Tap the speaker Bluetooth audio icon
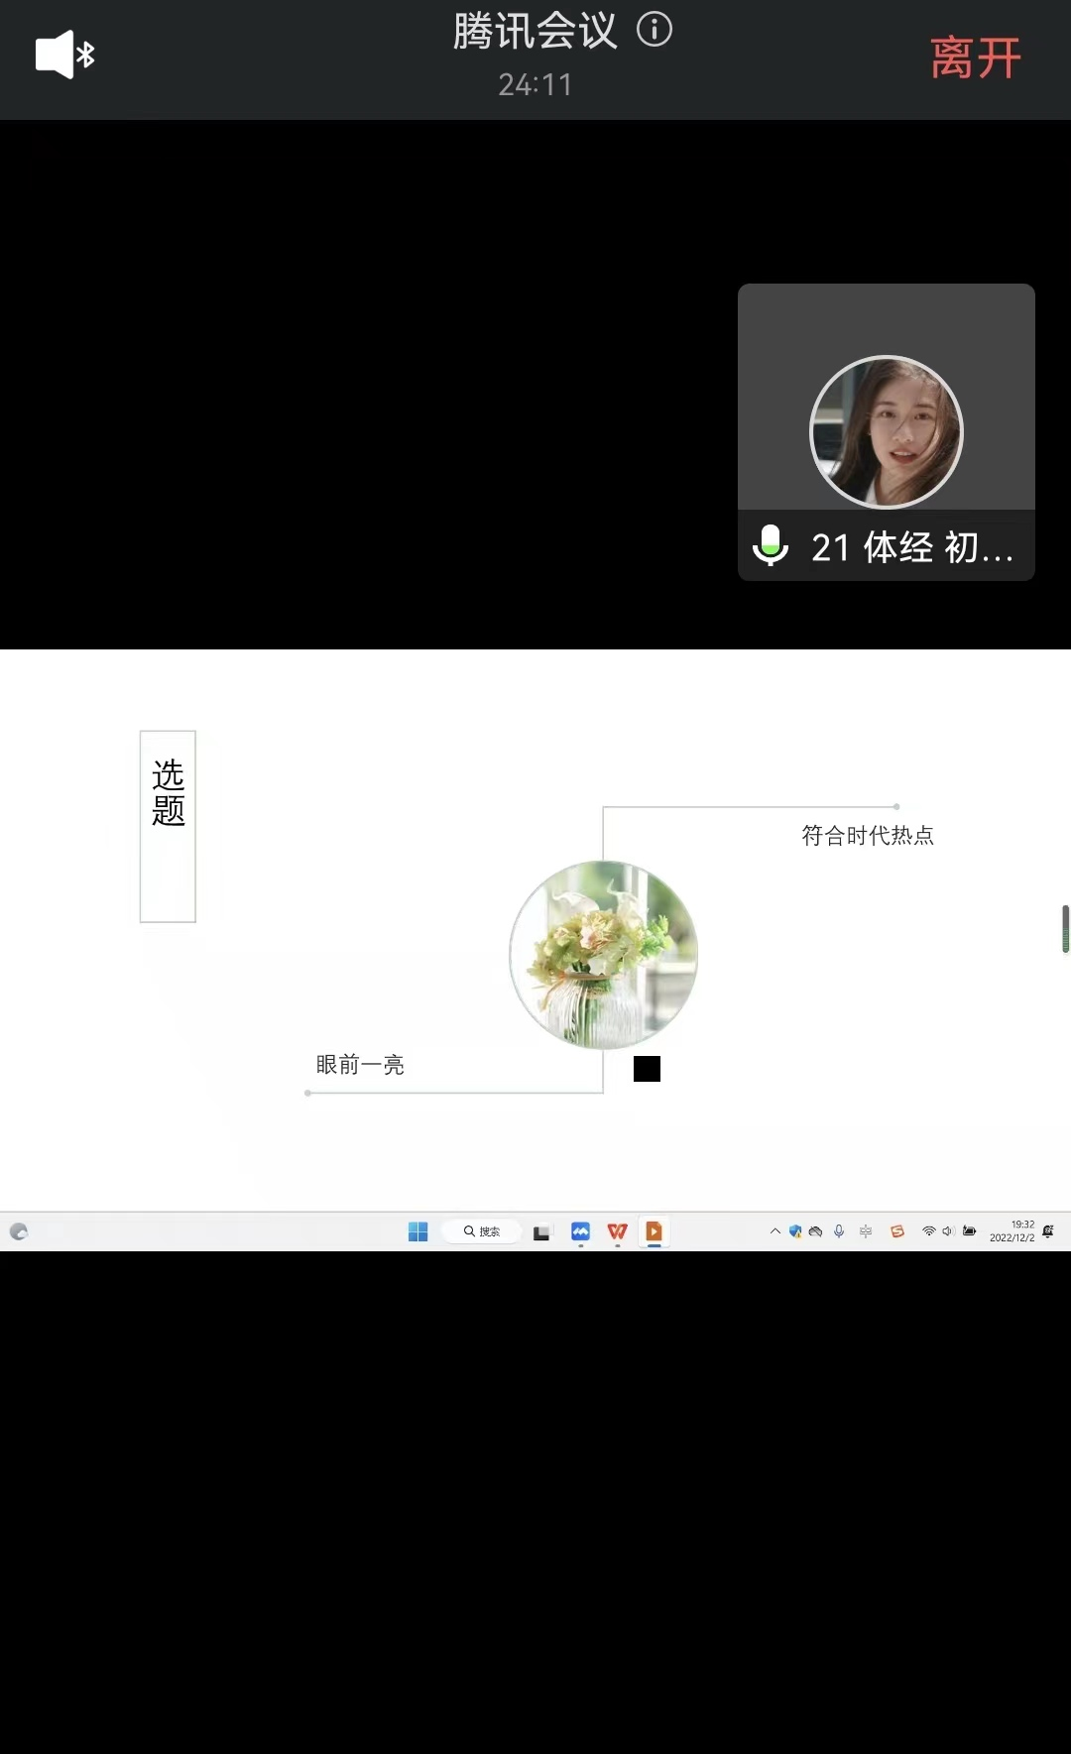Viewport: 1071px width, 1754px height. [x=64, y=55]
